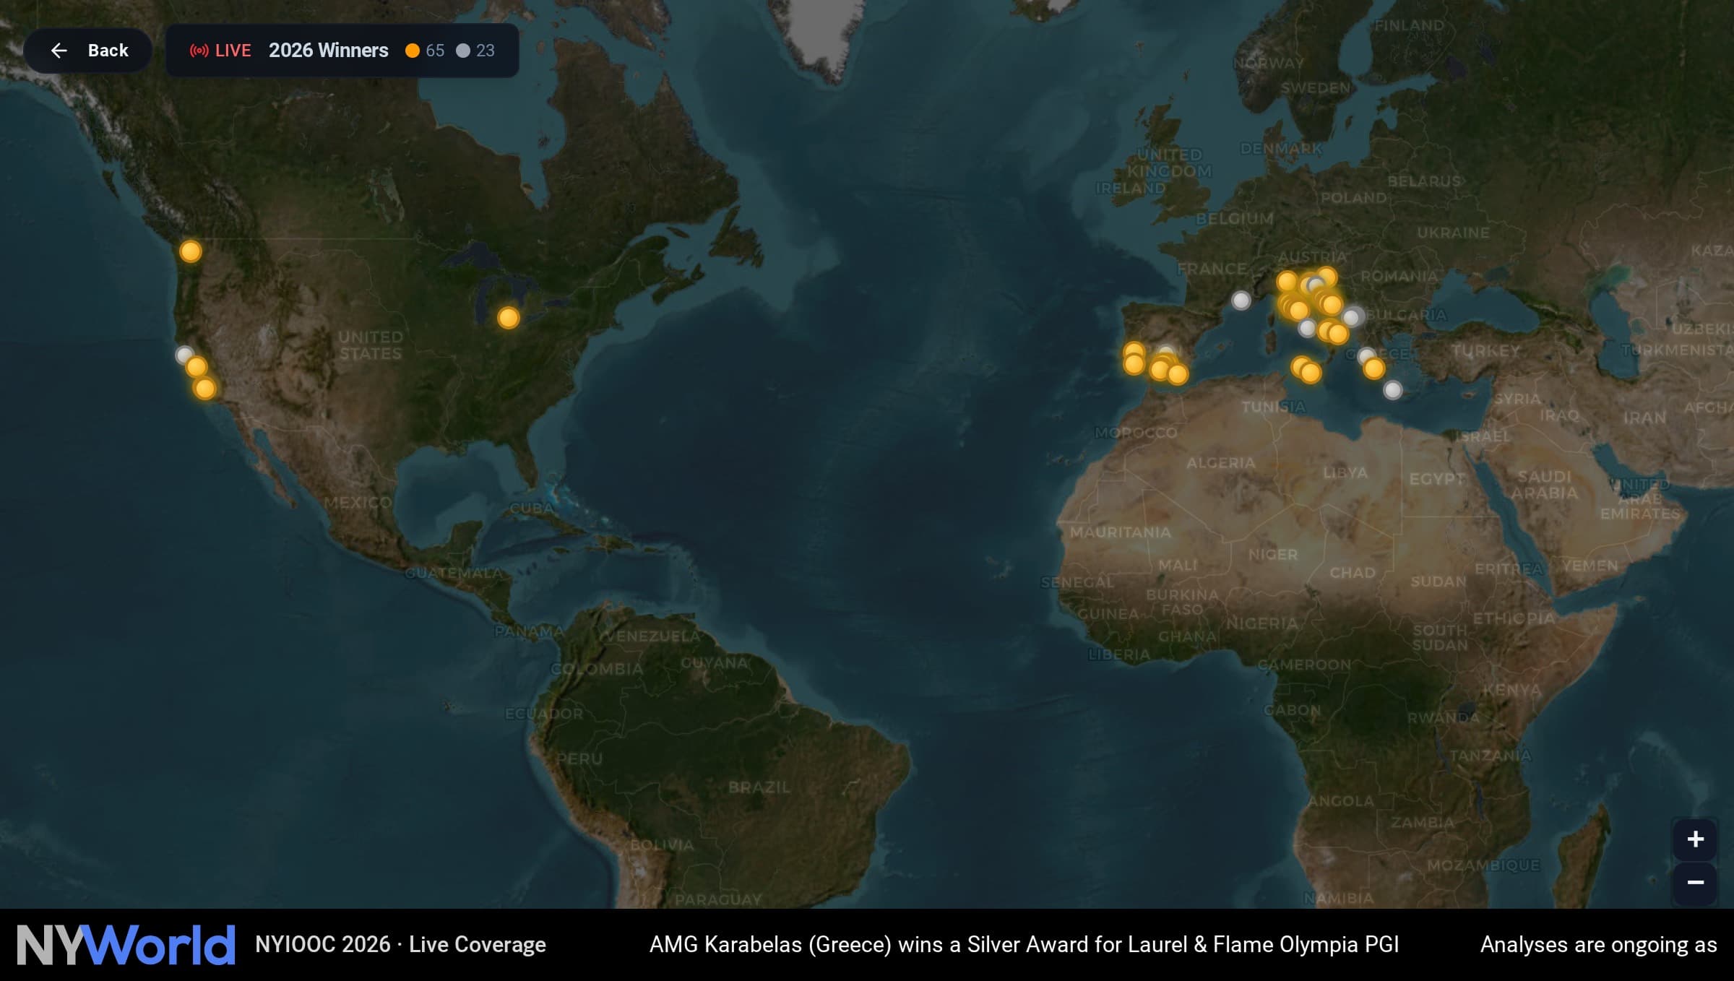Image resolution: width=1734 pixels, height=981 pixels.
Task: Click the gold winners count indicator
Action: (425, 51)
